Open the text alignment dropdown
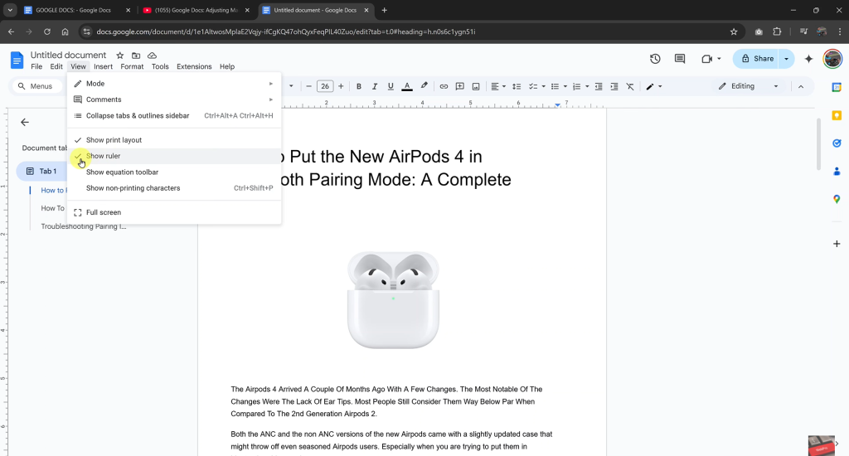Viewport: 849px width, 456px height. [x=498, y=86]
